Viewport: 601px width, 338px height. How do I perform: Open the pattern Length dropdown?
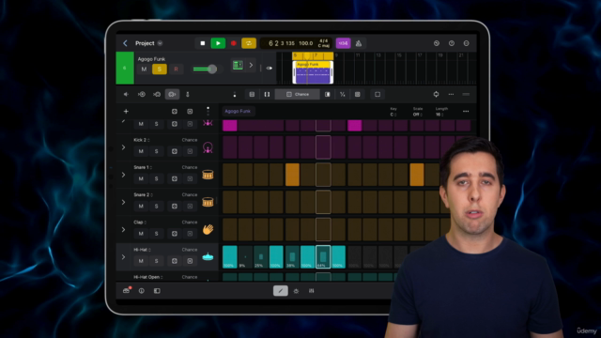(x=441, y=112)
